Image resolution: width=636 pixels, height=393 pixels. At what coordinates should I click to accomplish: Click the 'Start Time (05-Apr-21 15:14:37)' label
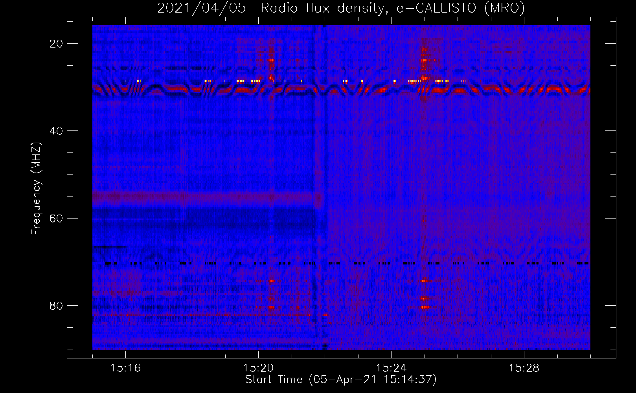tap(341, 380)
